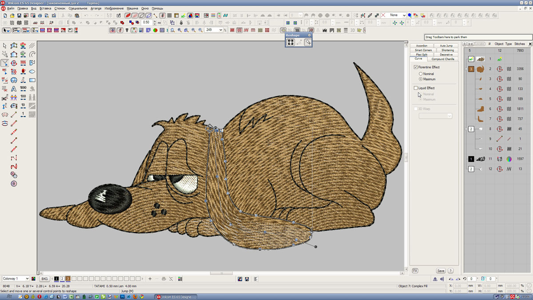This screenshot has height=300, width=533.
Task: Enable the Liquid Effect checkbox
Action: (x=416, y=88)
